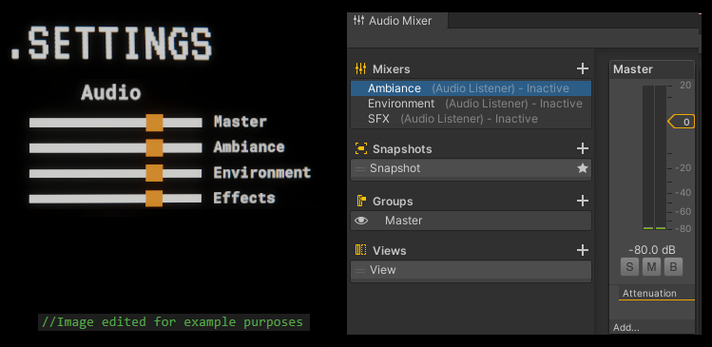
Task: Add a new snapshot with plus icon
Action: (x=582, y=148)
